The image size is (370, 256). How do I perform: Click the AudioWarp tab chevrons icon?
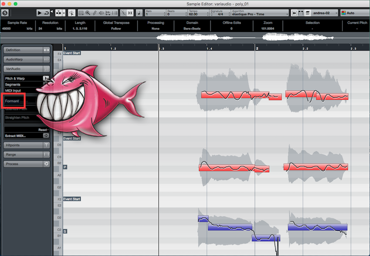tap(47, 59)
